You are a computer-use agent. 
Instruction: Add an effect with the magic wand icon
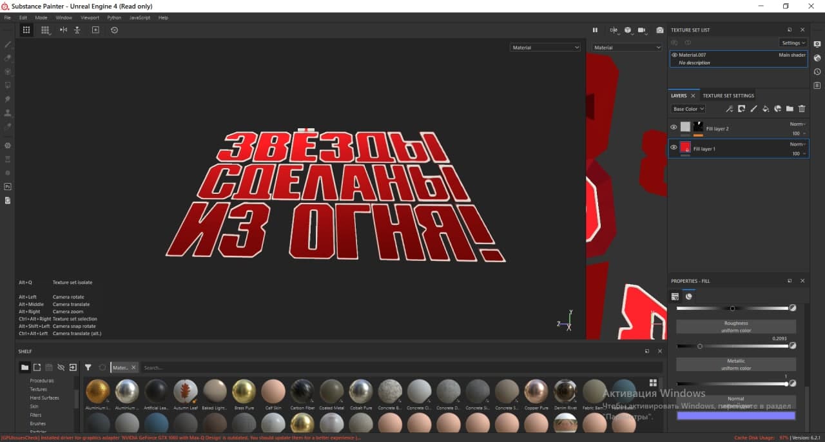coord(730,109)
